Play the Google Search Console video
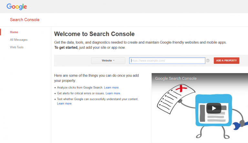248x143 pixels. coord(213,108)
